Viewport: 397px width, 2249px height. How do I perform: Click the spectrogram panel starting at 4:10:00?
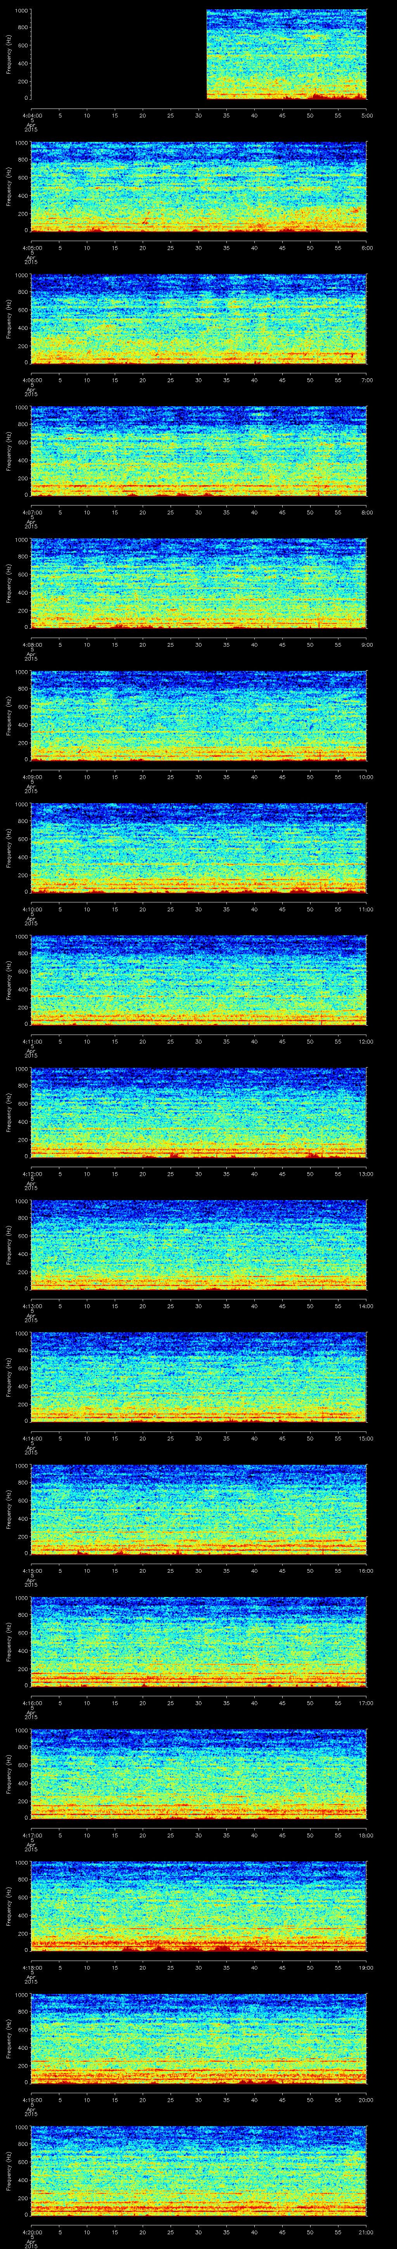[x=199, y=849]
